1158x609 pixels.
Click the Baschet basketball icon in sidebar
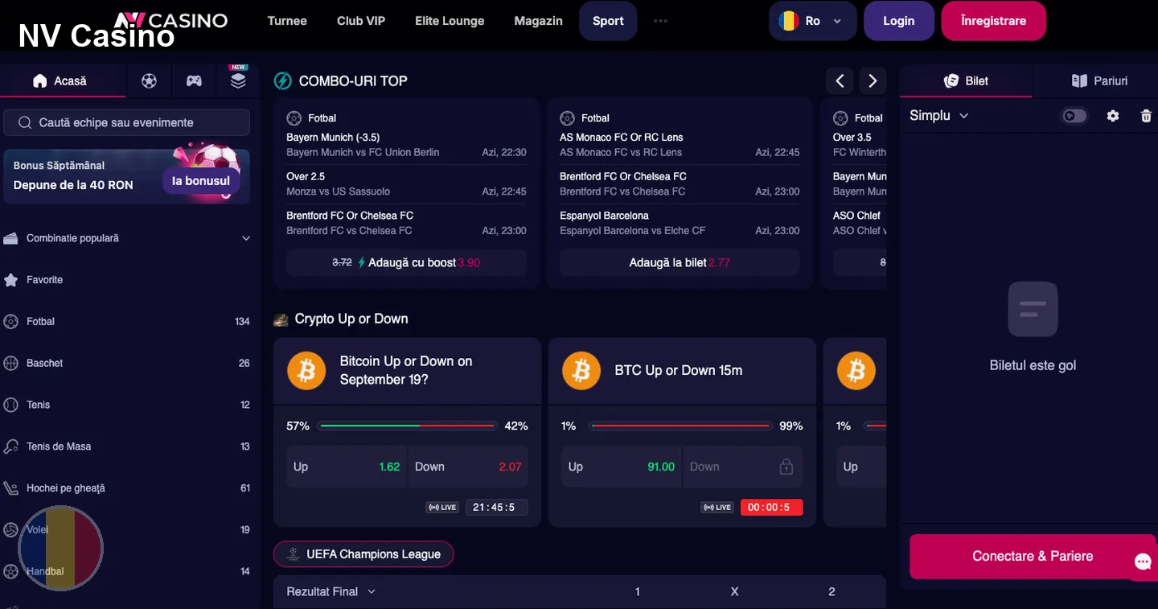11,364
